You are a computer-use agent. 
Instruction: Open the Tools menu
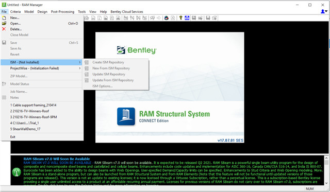click(x=81, y=11)
